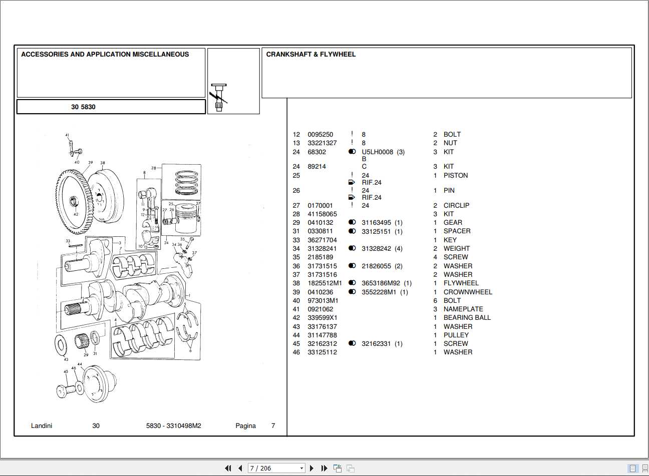Screen dimensions: 649x476
Task: Click the crankshaft section icon in header
Action: pyautogui.click(x=219, y=97)
